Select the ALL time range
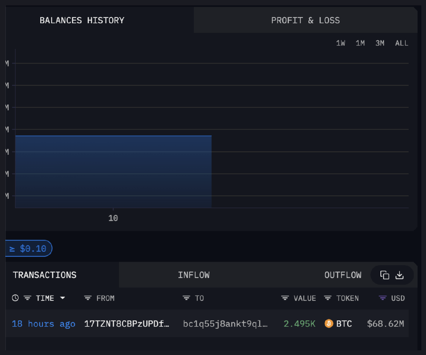 coord(402,43)
